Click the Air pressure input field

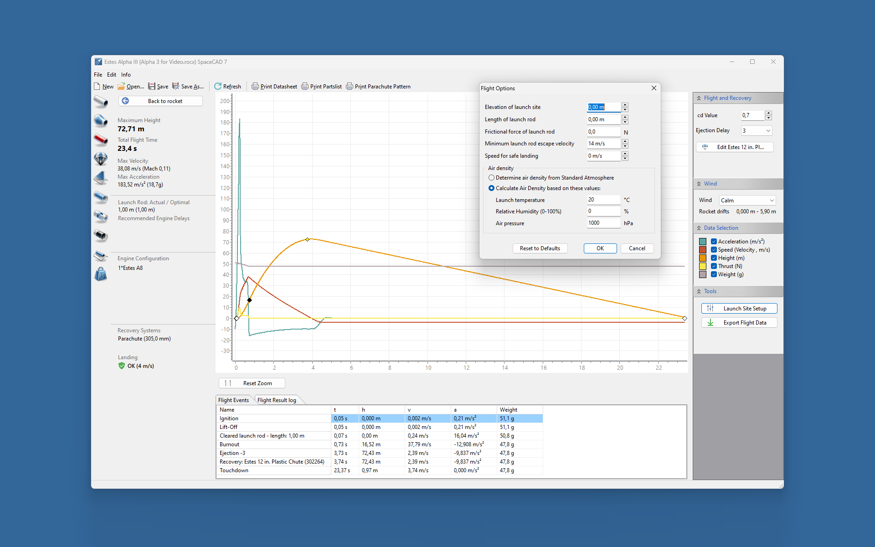(603, 223)
